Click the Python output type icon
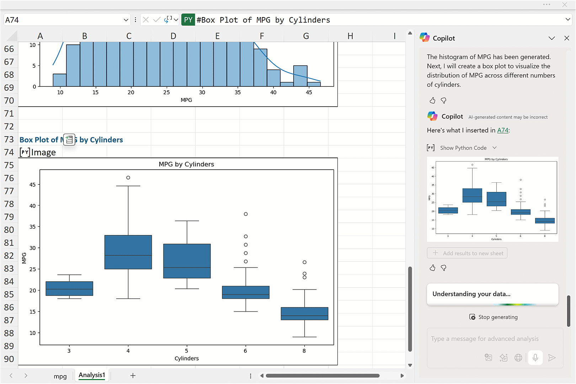This screenshot has height=384, width=576. pyautogui.click(x=167, y=20)
